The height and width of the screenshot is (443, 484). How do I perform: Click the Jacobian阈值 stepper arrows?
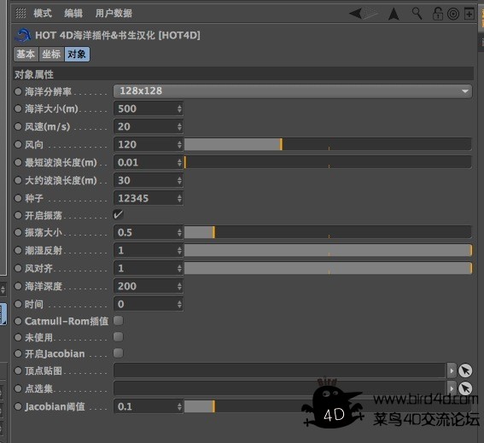tap(179, 406)
